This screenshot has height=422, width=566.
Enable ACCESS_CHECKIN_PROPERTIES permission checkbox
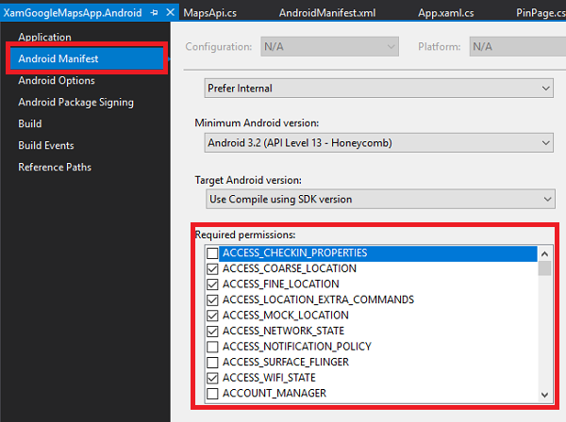pos(212,253)
